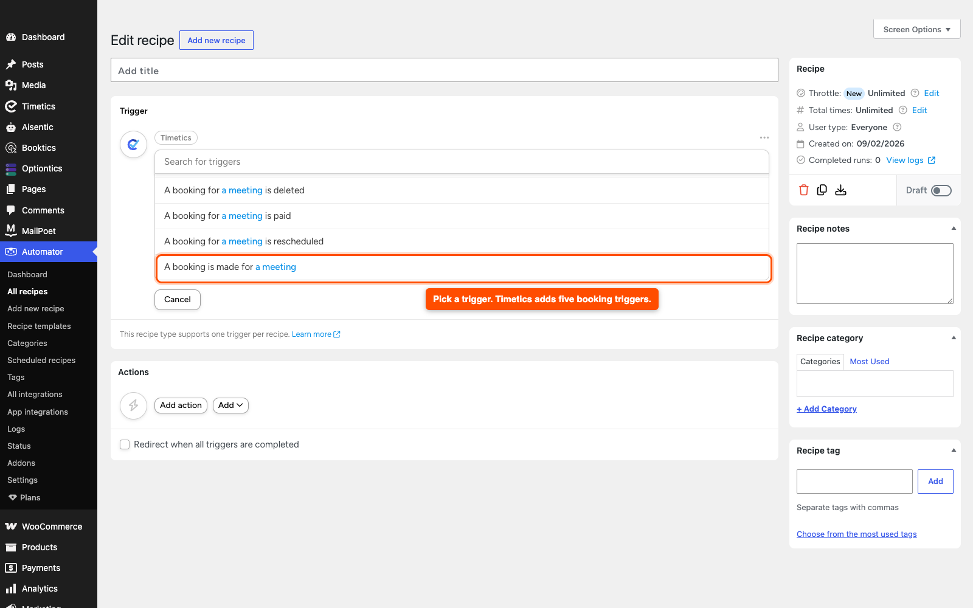Image resolution: width=973 pixels, height=608 pixels.
Task: Click the Recipe tag text input
Action: click(854, 482)
